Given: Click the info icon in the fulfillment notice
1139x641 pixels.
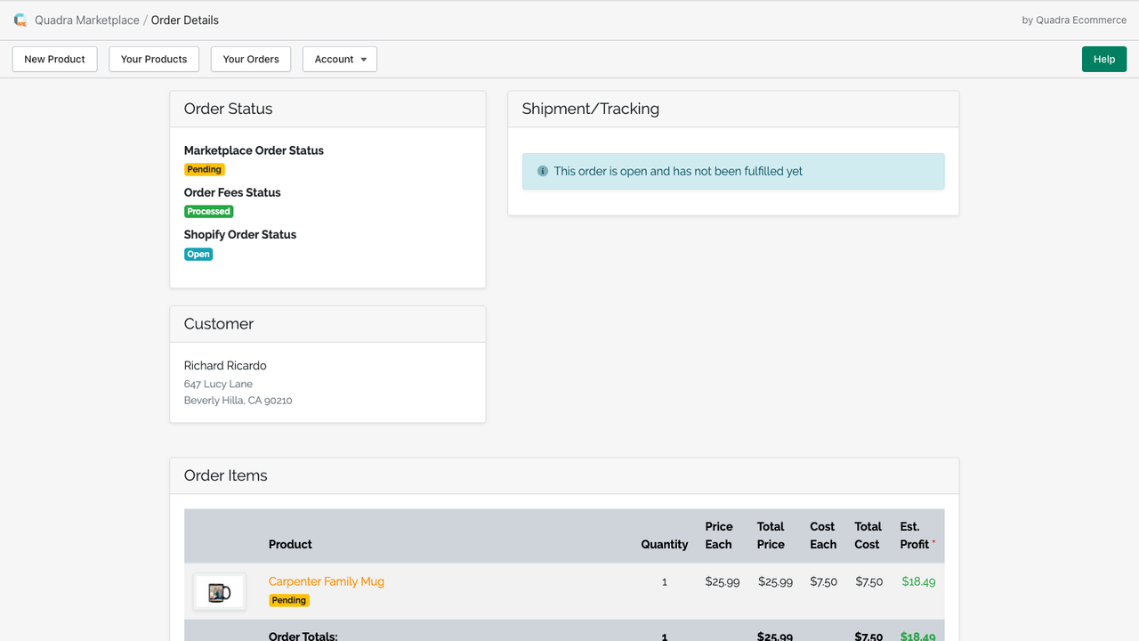Looking at the screenshot, I should pos(543,171).
